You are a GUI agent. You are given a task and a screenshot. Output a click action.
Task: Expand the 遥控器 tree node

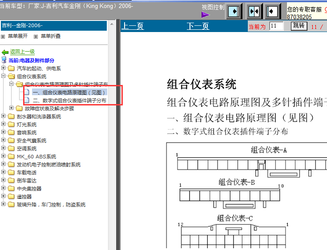pos(4,196)
